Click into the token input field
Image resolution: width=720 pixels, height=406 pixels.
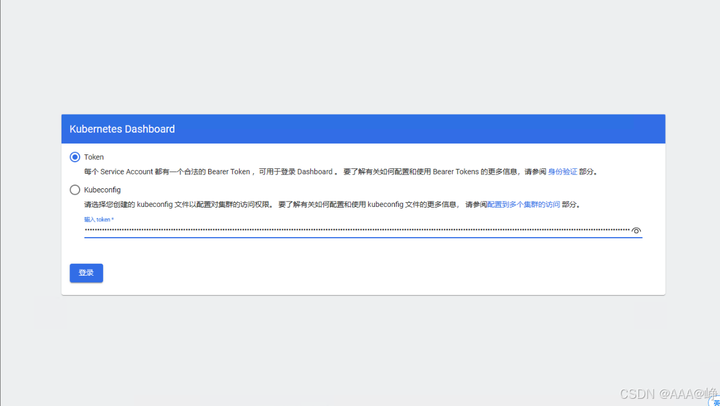click(357, 230)
